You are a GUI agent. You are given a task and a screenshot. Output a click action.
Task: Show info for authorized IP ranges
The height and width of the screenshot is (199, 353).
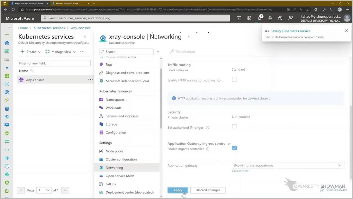tap(207, 127)
